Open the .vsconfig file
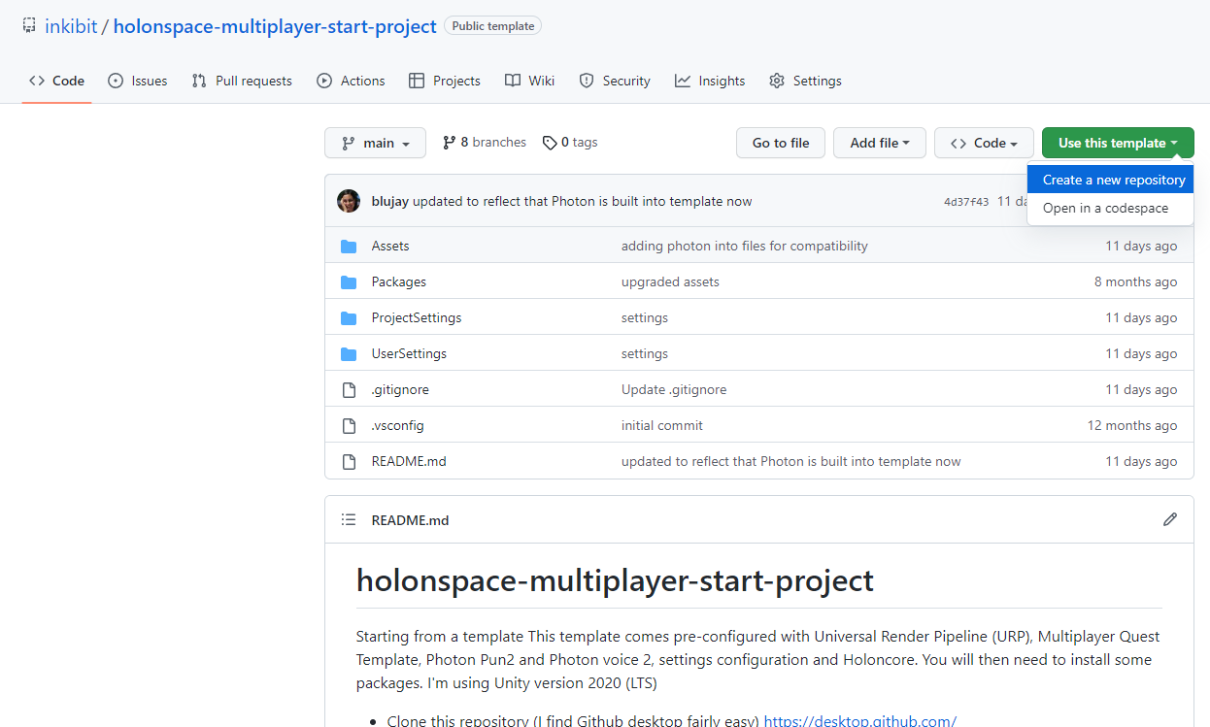The image size is (1210, 727). click(398, 425)
